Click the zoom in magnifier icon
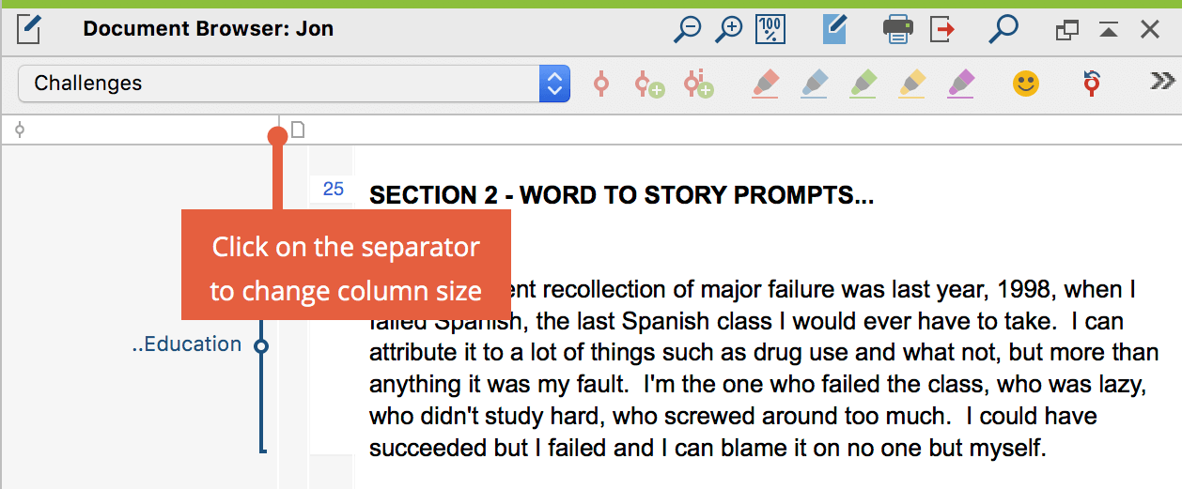This screenshot has height=489, width=1182. [729, 30]
